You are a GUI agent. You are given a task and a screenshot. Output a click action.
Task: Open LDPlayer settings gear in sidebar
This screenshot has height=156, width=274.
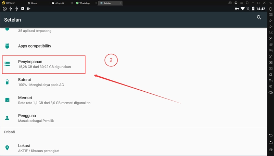(x=271, y=9)
